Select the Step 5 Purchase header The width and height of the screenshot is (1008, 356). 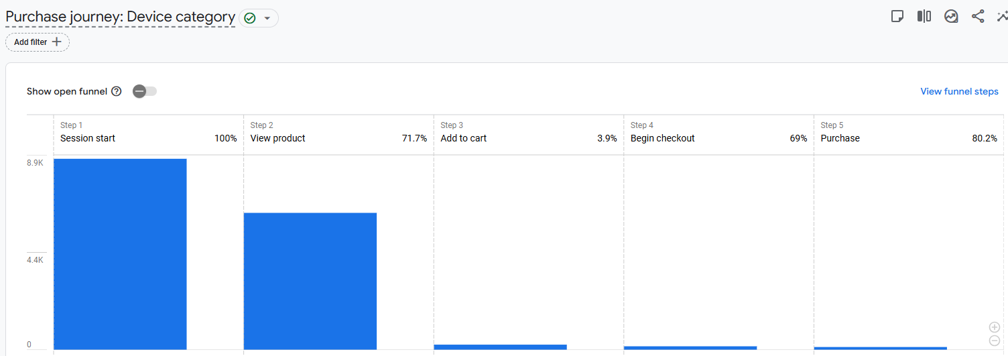pyautogui.click(x=908, y=133)
